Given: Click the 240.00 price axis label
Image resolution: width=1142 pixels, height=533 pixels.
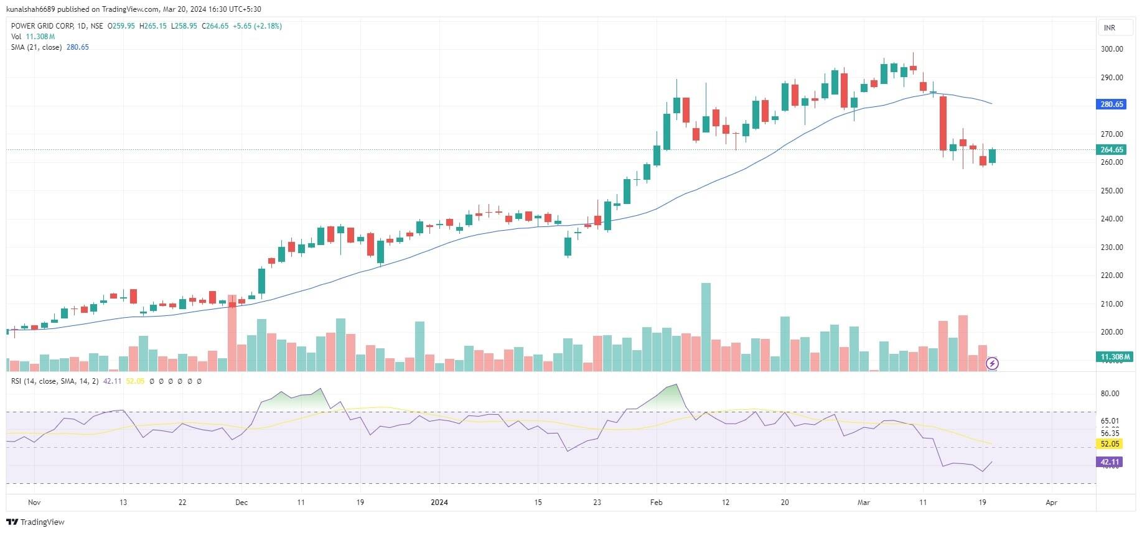Looking at the screenshot, I should [1112, 219].
